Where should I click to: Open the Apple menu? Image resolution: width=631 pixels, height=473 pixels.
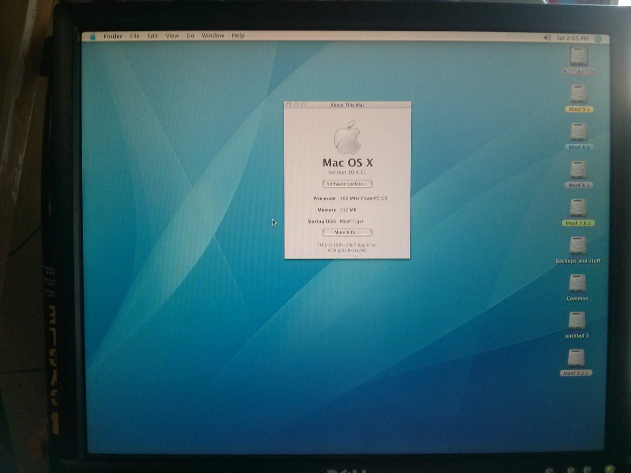[93, 36]
